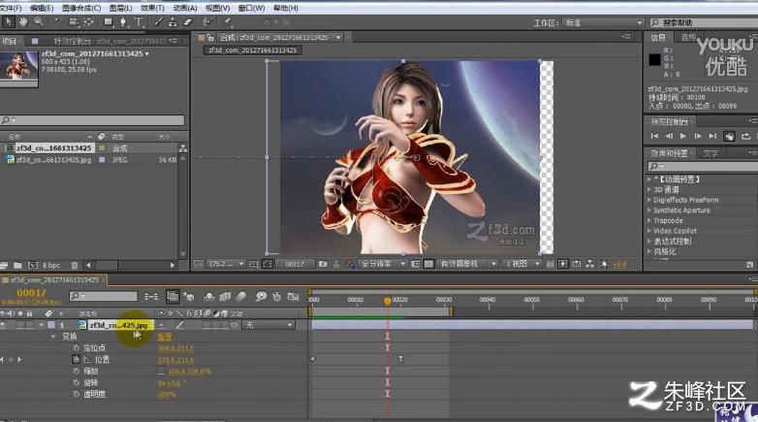Viewport: 758px width, 422px height.
Task: Select the Rectangle mask tool
Action: (x=109, y=21)
